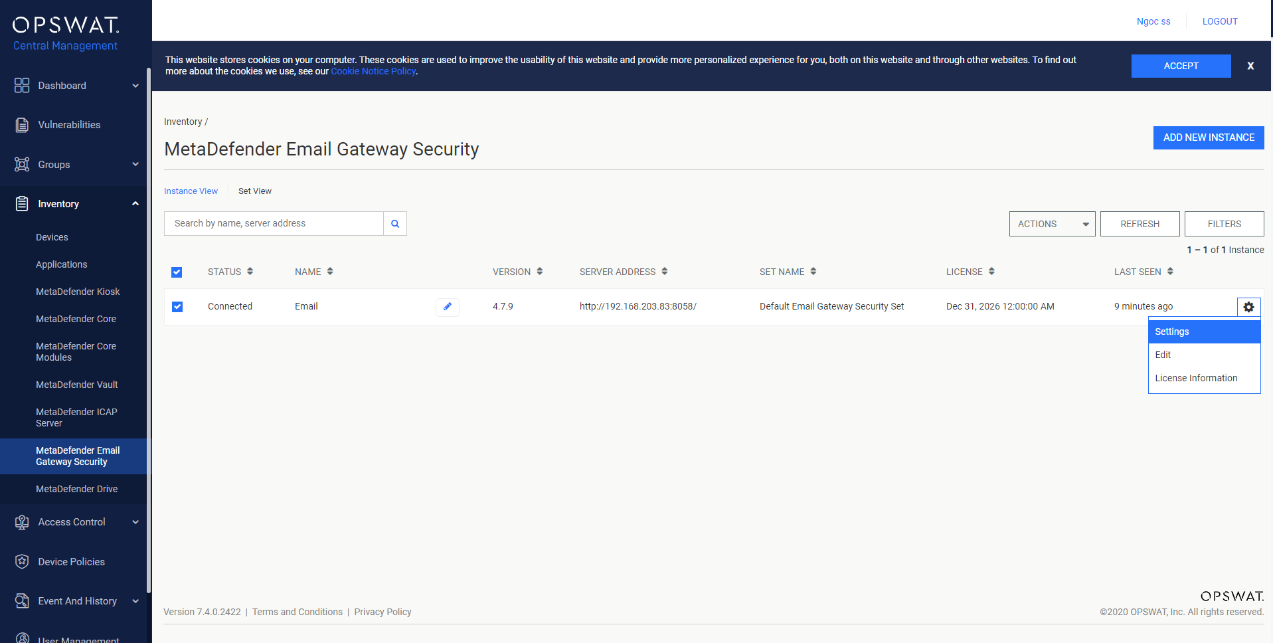This screenshot has height=643, width=1273.
Task: Sort by Version column arrows
Action: click(x=540, y=271)
